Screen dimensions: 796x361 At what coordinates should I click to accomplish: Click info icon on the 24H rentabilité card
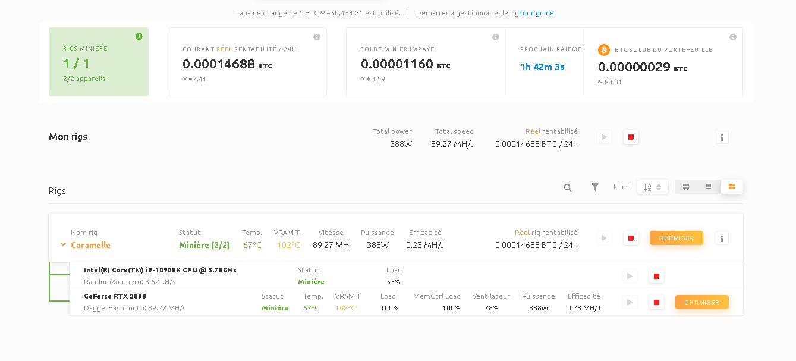(317, 37)
